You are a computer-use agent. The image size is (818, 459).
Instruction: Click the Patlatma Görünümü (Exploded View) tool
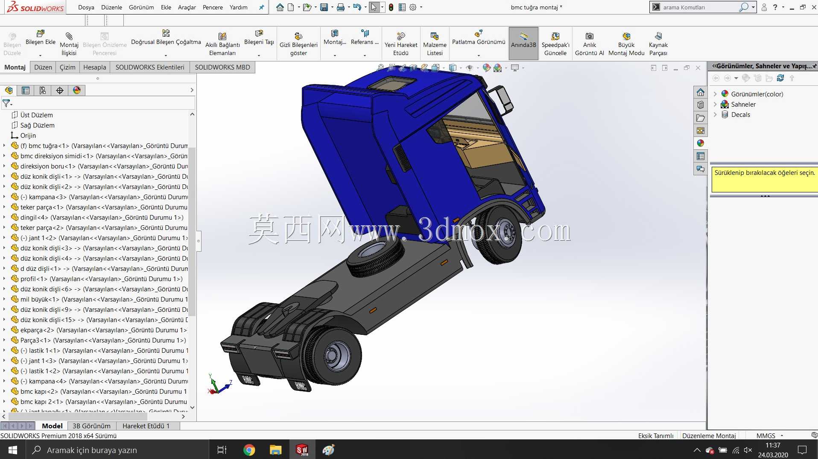point(479,38)
